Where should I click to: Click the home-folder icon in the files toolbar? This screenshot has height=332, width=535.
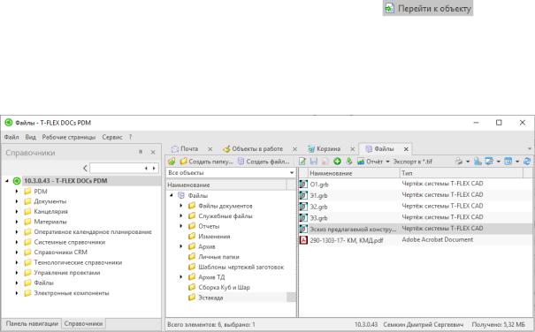point(172,162)
